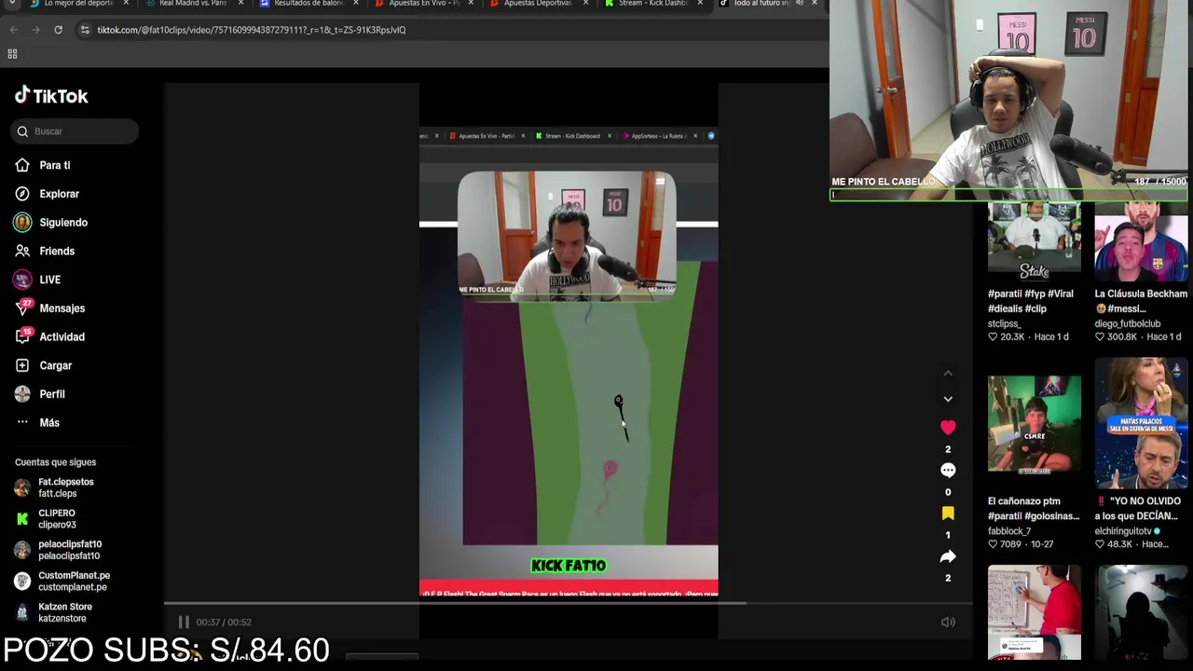Click the browser reload button
The image size is (1193, 671).
[x=58, y=30]
